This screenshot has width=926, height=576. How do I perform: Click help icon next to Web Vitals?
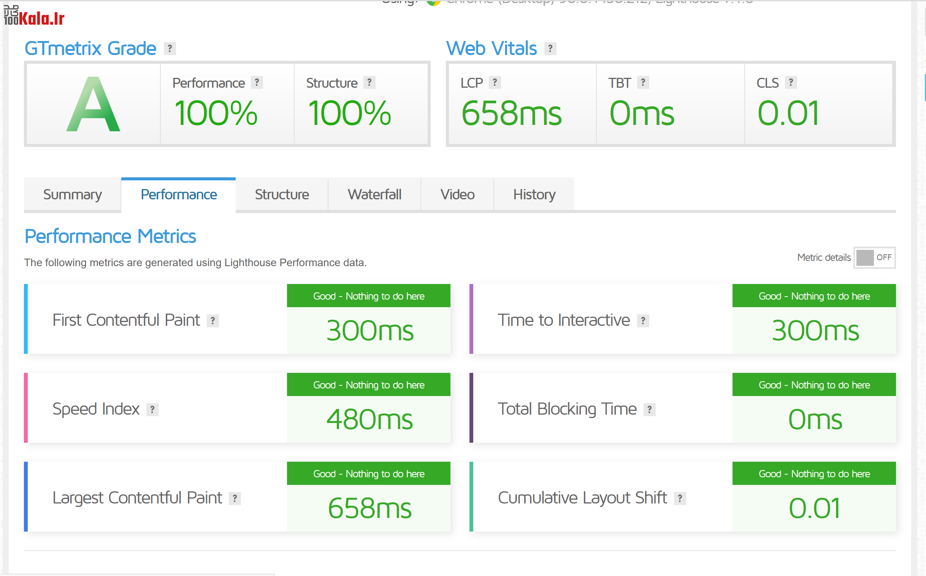(x=550, y=49)
